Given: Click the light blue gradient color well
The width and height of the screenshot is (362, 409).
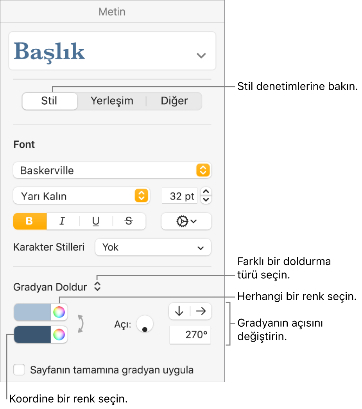Looking at the screenshot, I should (32, 312).
